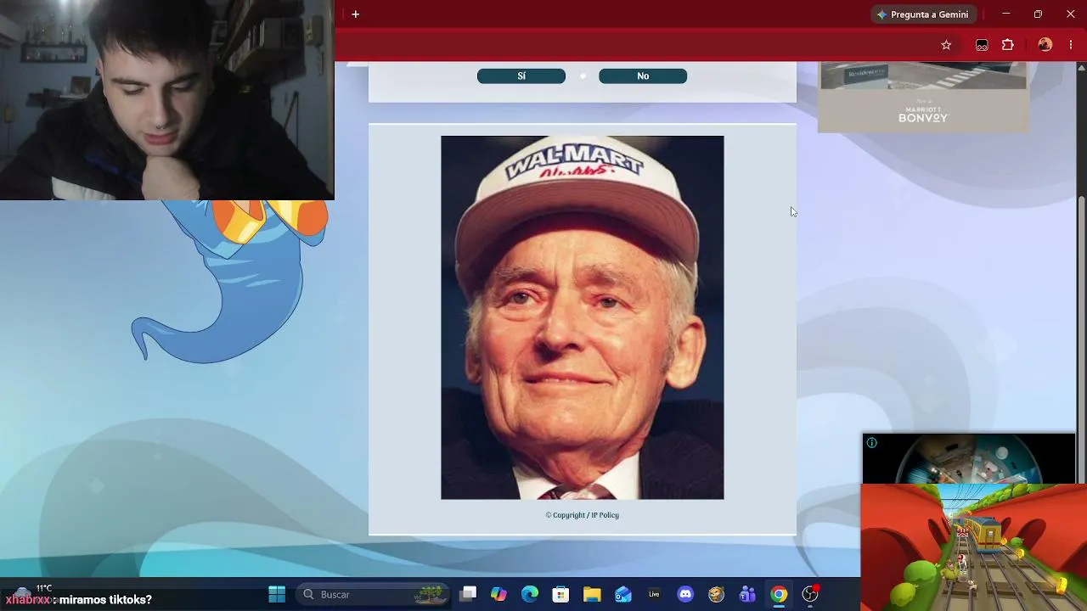Click the Subway Surfers gameplay overlay
This screenshot has width=1087, height=611.
tap(974, 547)
